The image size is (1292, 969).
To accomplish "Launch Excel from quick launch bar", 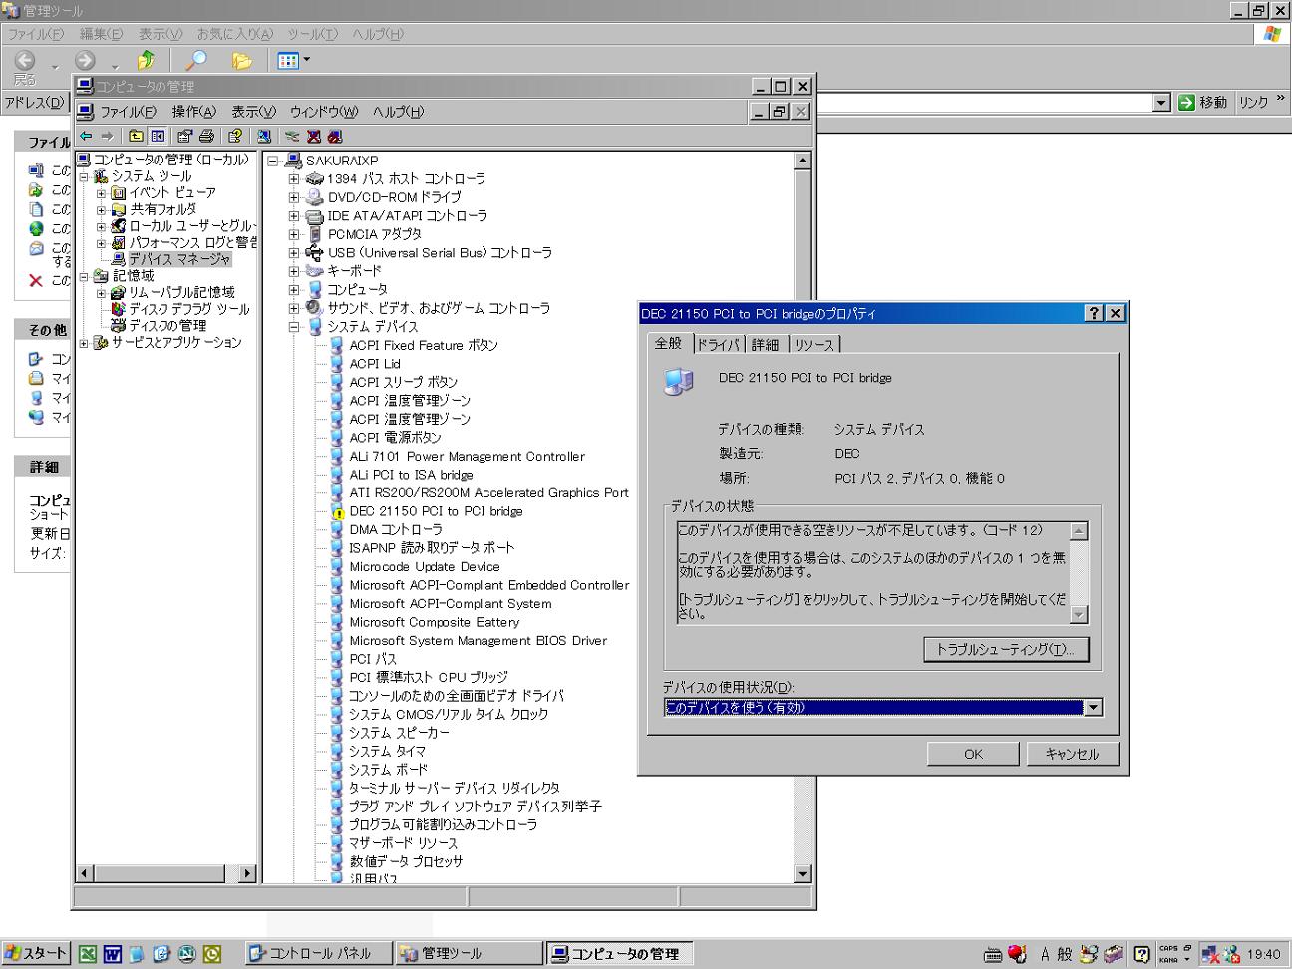I will pos(88,954).
